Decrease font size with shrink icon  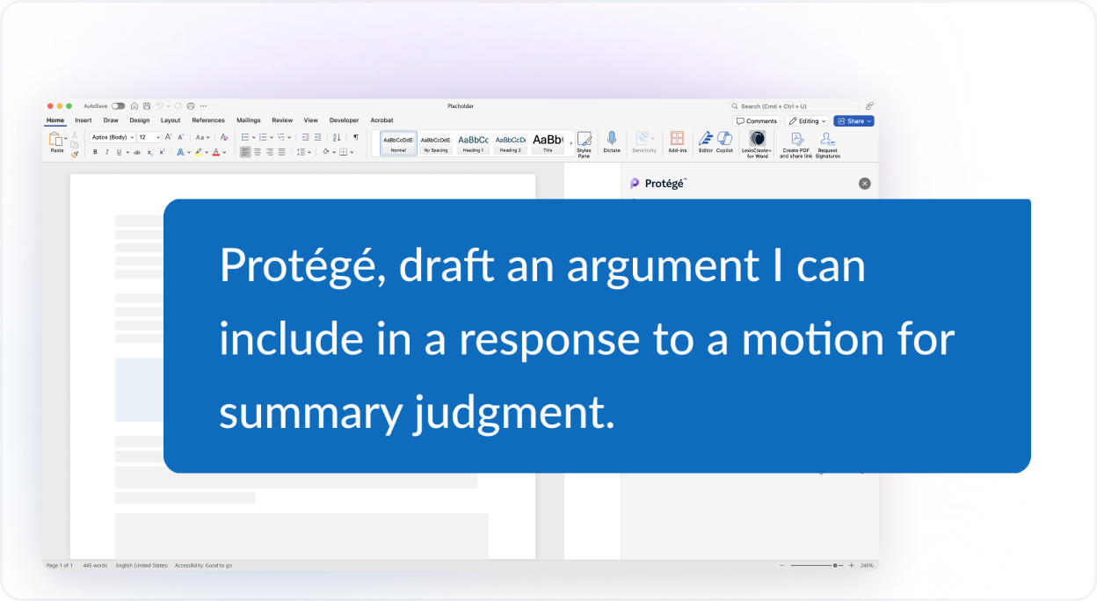(180, 137)
